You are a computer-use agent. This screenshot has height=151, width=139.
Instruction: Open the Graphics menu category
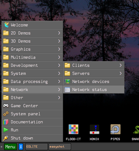[32, 49]
